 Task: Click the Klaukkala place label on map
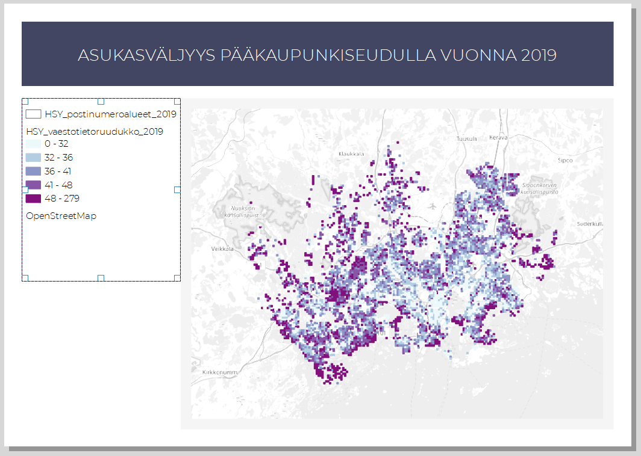[x=352, y=154]
